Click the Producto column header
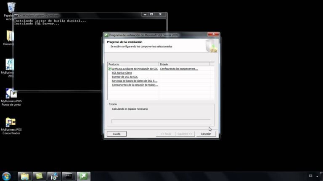The height and width of the screenshot is (181, 323). [x=133, y=64]
